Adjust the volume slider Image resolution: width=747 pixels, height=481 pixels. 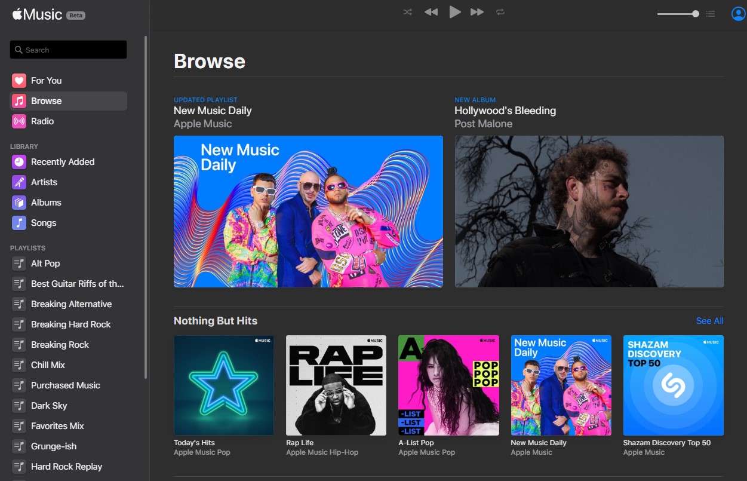(678, 13)
